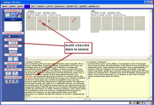The image size is (154, 105).
Task: Click the horizontal scrollbar under the alignment map
Action: point(87,58)
